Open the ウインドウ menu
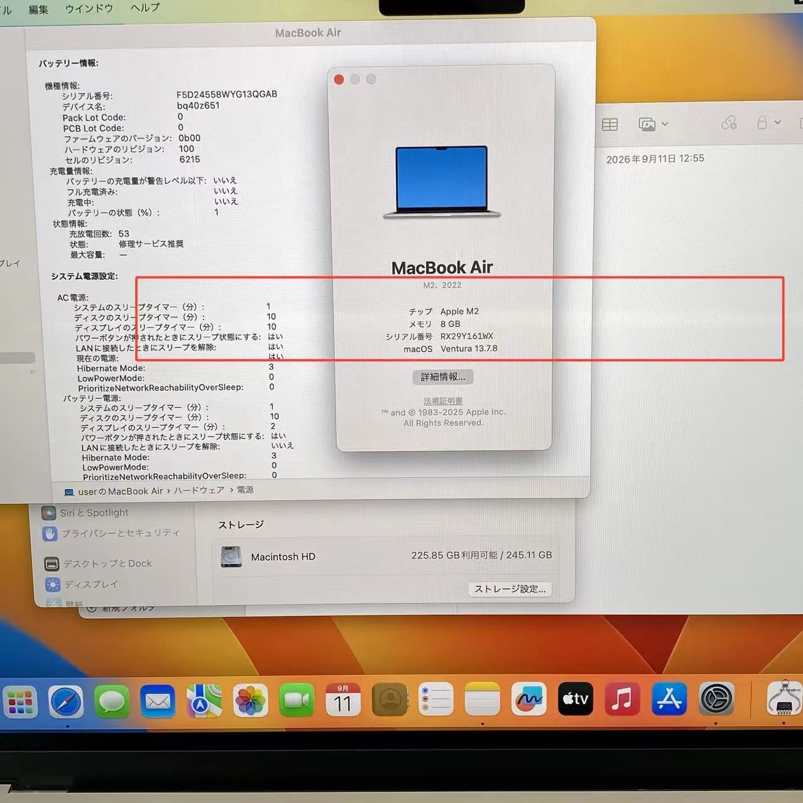This screenshot has height=803, width=803. pyautogui.click(x=89, y=8)
